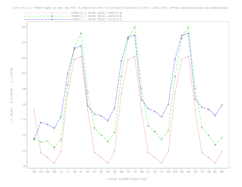The image size is (242, 187).
Task: Click y-axis tick label 16
Action: coord(24,104)
